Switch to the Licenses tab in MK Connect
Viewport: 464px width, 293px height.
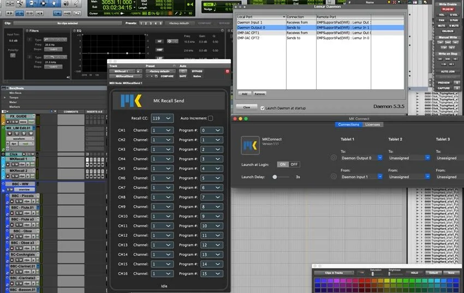click(x=372, y=124)
